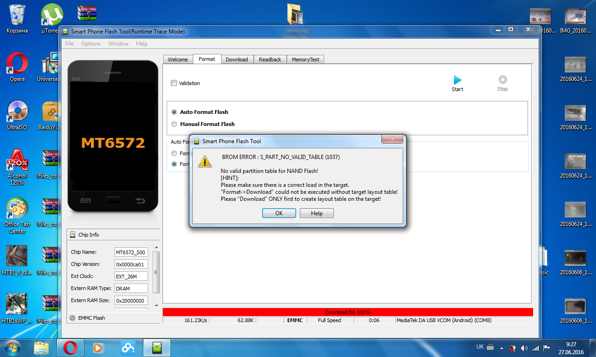Click the Extern RAM Size field
Image resolution: width=596 pixels, height=357 pixels.
pyautogui.click(x=131, y=301)
